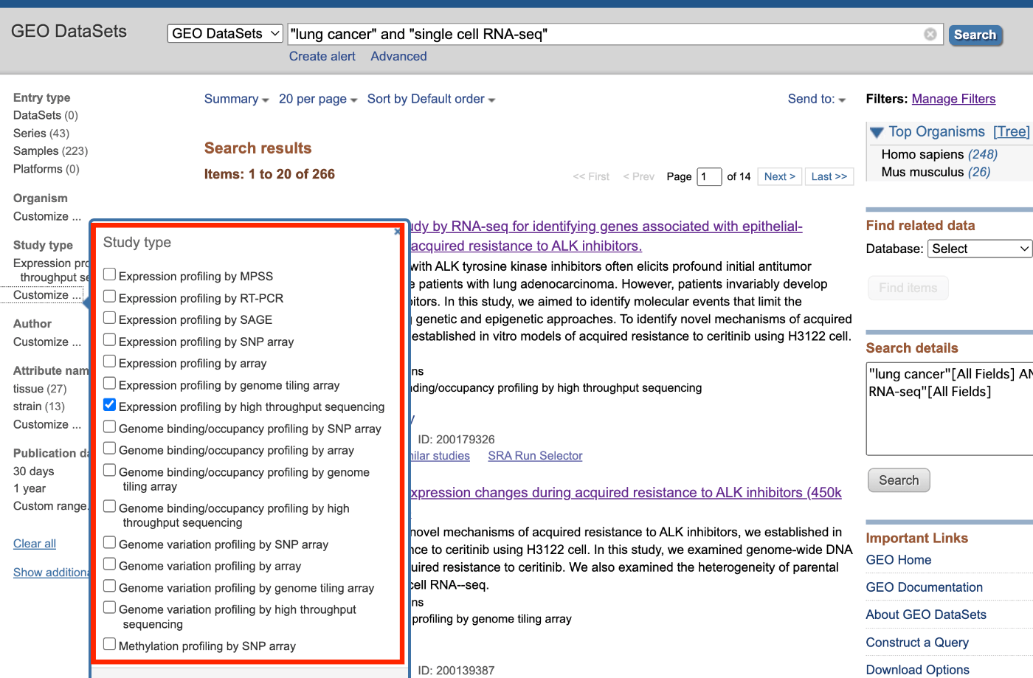Open the Download Options link

tap(917, 670)
